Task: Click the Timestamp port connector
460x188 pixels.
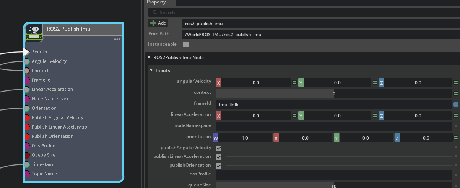Action: [x=26, y=164]
